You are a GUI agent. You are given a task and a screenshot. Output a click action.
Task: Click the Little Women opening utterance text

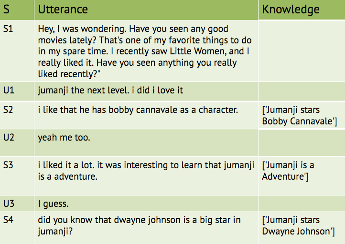145,51
